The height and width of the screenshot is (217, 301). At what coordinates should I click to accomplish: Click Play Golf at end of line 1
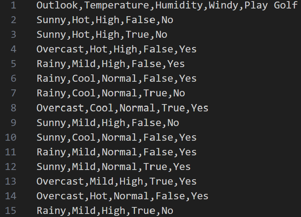[x=271, y=5]
